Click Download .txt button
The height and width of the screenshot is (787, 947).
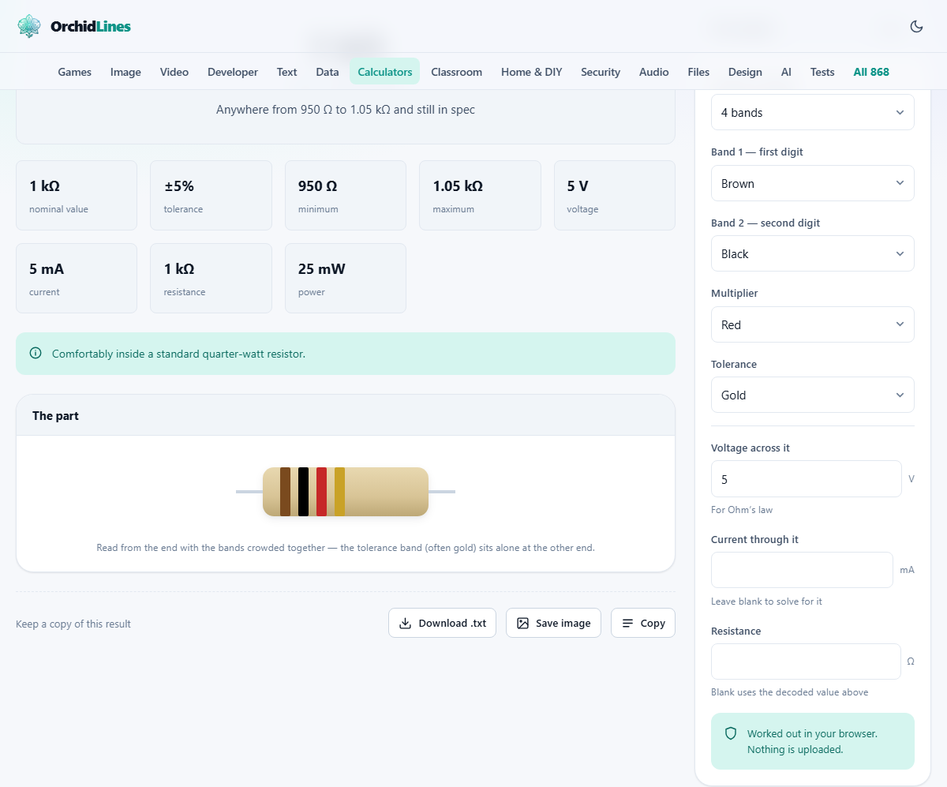[442, 623]
